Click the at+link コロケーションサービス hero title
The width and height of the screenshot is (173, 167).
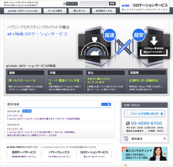coord(38,34)
